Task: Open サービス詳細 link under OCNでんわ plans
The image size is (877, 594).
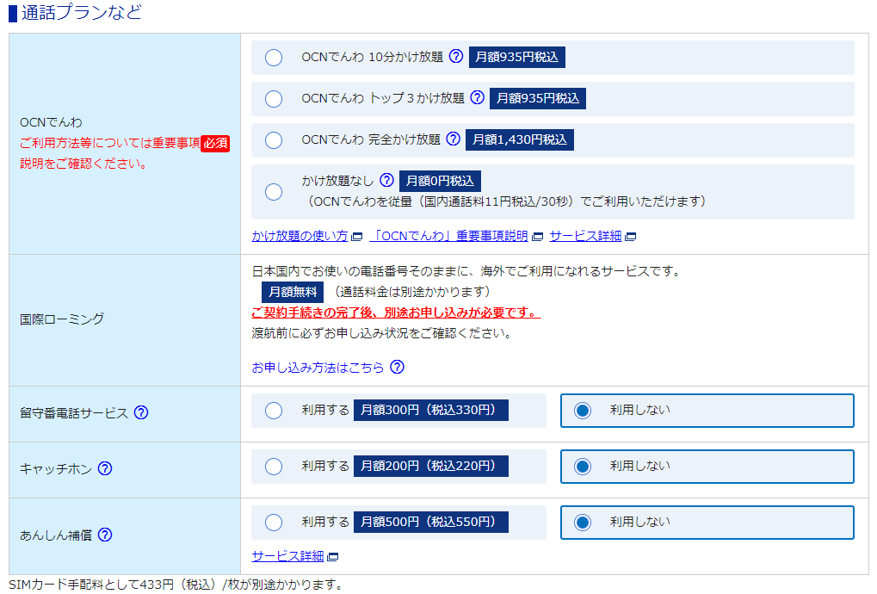Action: [x=585, y=236]
